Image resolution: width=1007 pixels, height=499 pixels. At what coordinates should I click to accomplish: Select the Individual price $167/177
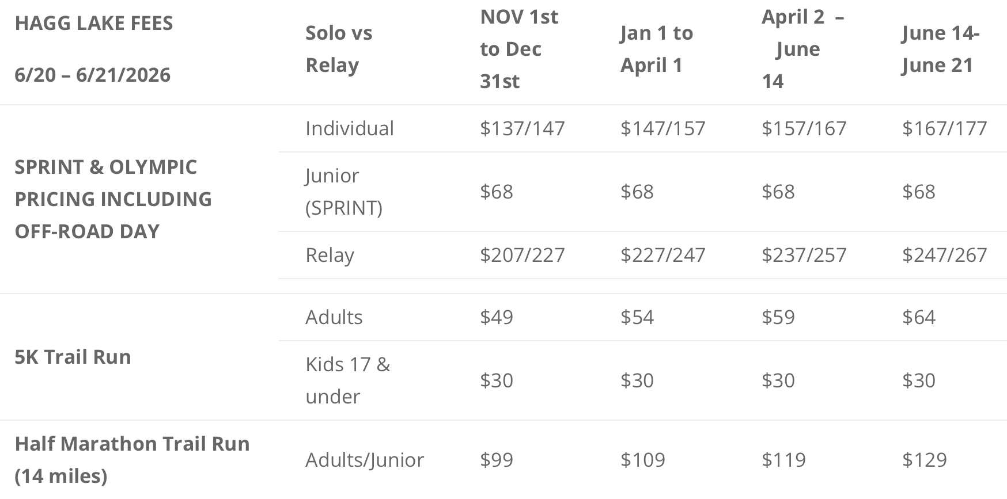tap(944, 128)
